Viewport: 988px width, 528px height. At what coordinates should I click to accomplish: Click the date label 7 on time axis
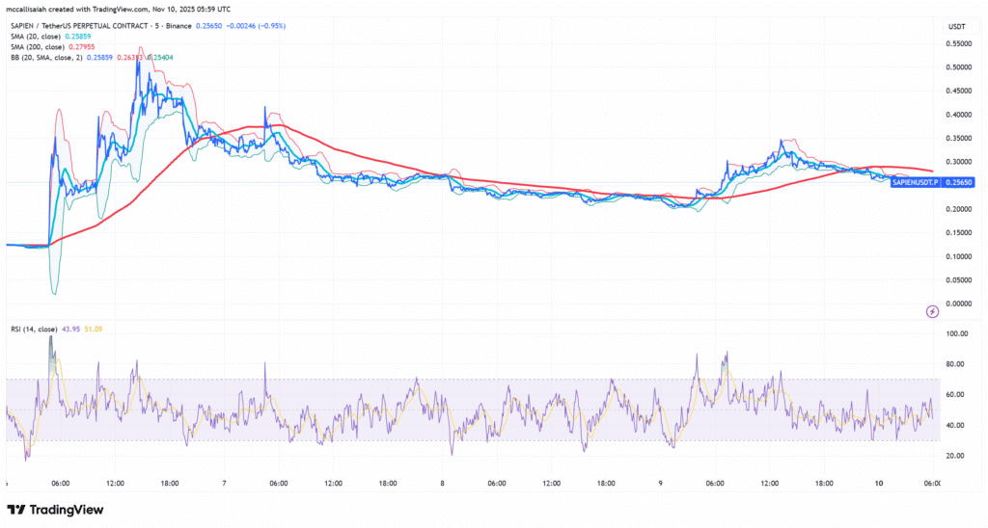tap(224, 482)
